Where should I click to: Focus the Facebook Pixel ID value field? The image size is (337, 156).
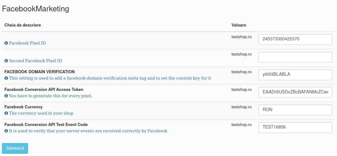(295, 39)
